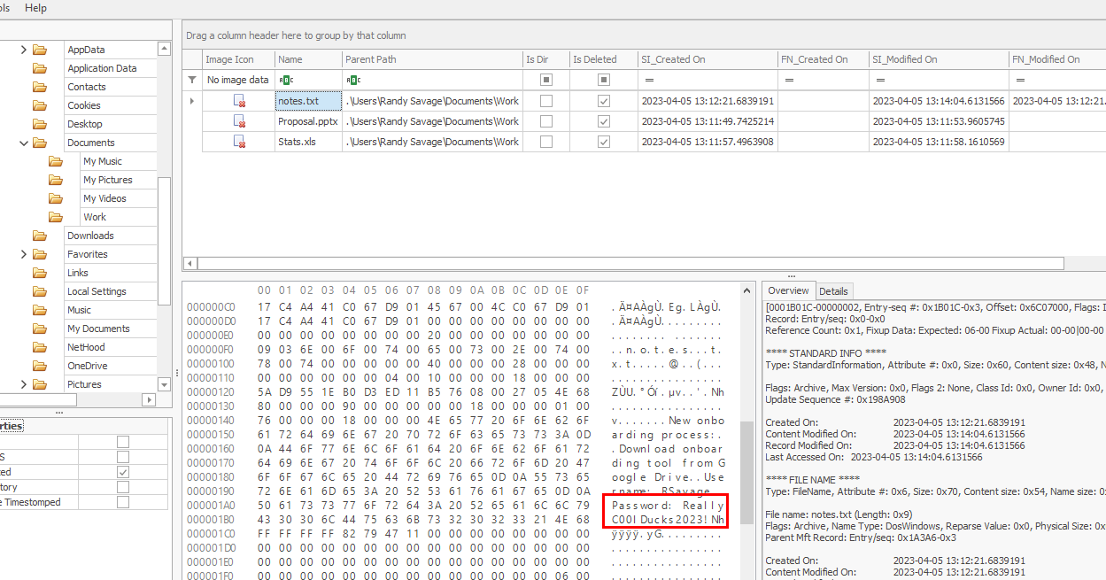Click the OneDrive folder icon
1106x580 pixels.
pos(39,366)
